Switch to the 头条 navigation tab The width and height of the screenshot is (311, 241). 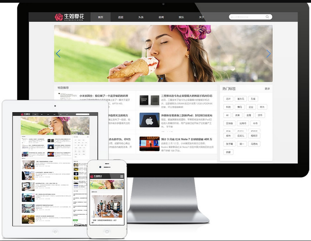[141, 17]
